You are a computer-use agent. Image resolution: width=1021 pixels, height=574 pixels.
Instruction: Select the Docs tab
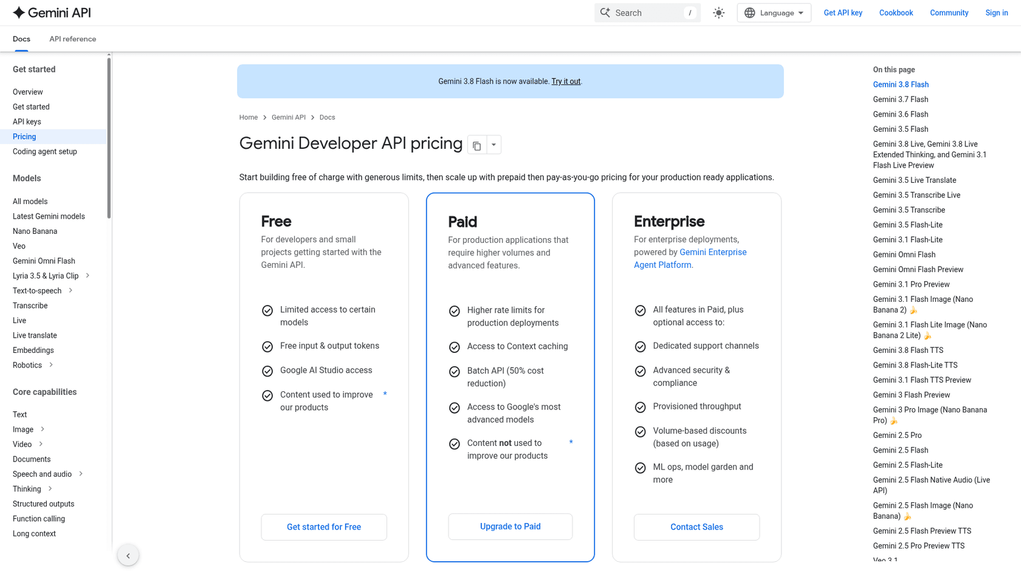point(21,39)
